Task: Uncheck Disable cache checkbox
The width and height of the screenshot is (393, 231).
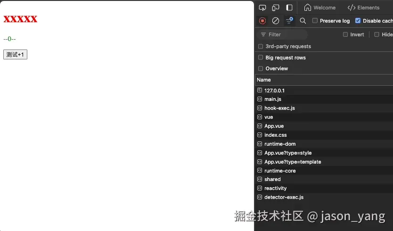Action: tap(358, 21)
